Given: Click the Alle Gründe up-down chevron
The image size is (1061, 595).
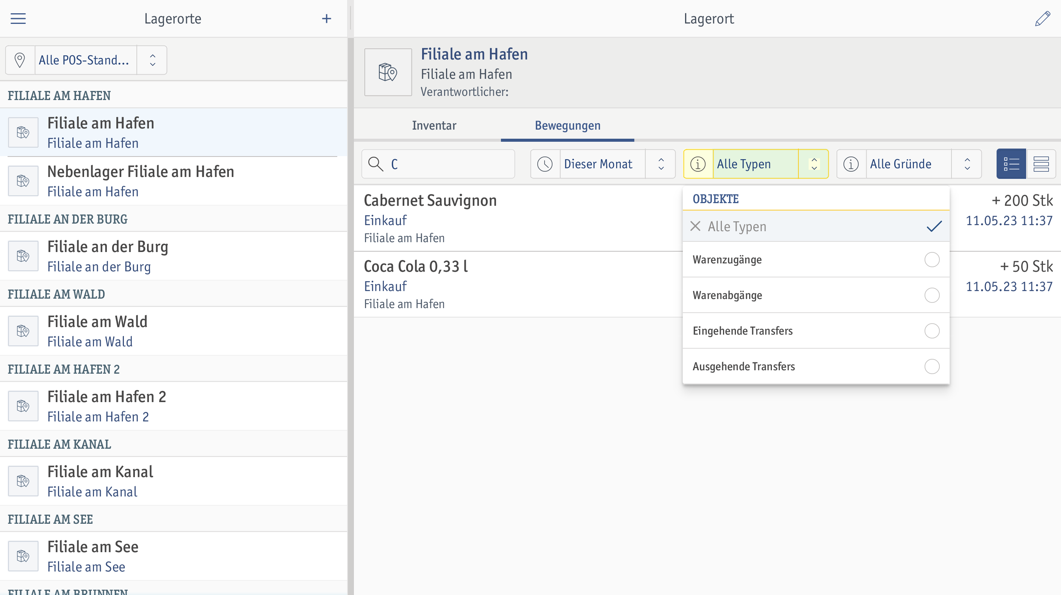Looking at the screenshot, I should point(967,164).
